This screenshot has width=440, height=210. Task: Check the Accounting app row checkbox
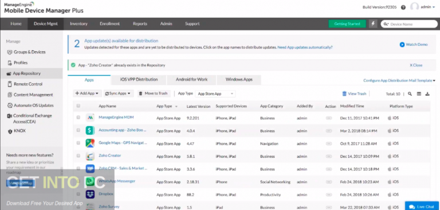click(x=78, y=130)
